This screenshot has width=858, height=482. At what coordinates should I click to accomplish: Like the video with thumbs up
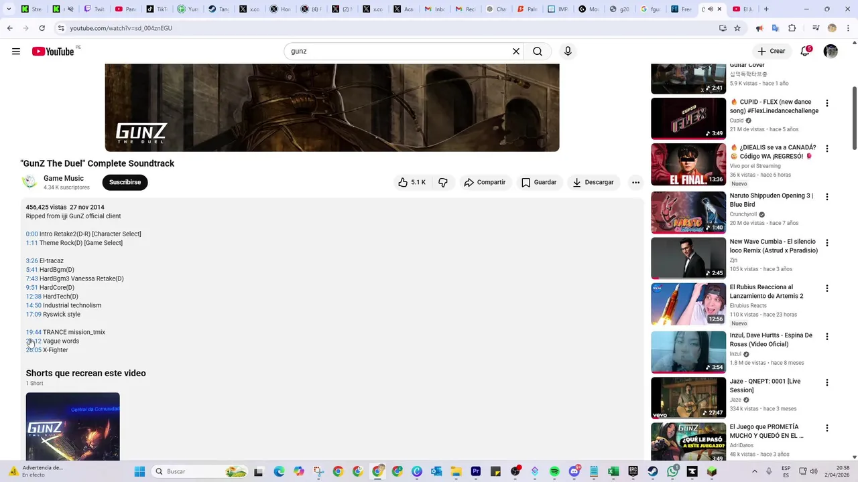pyautogui.click(x=412, y=182)
